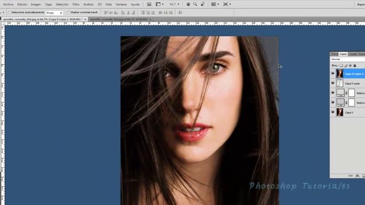Image resolution: width=365 pixels, height=205 pixels.
Task: Click the align horizontal centers icon
Action: (x=128, y=13)
